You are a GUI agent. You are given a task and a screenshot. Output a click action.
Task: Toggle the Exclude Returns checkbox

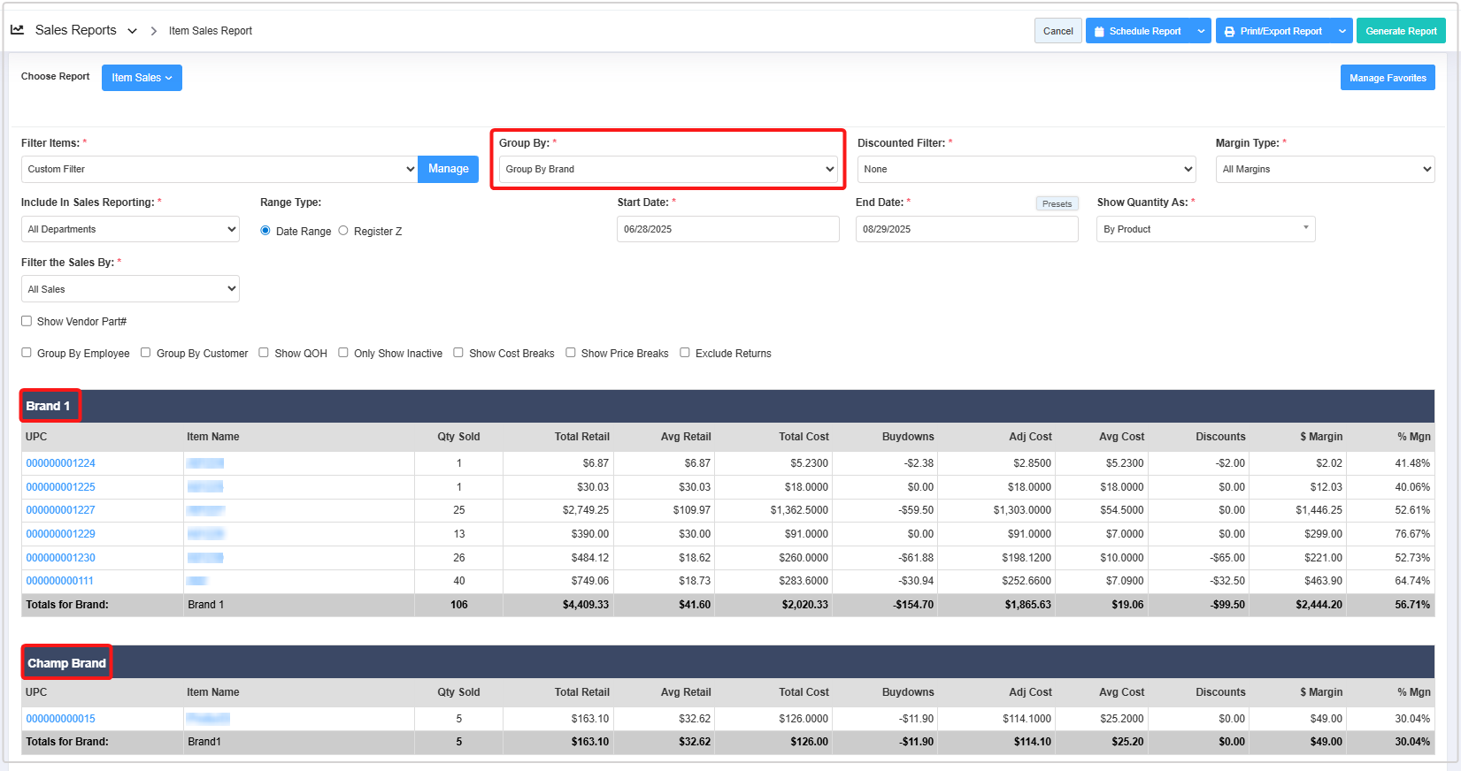tap(685, 352)
